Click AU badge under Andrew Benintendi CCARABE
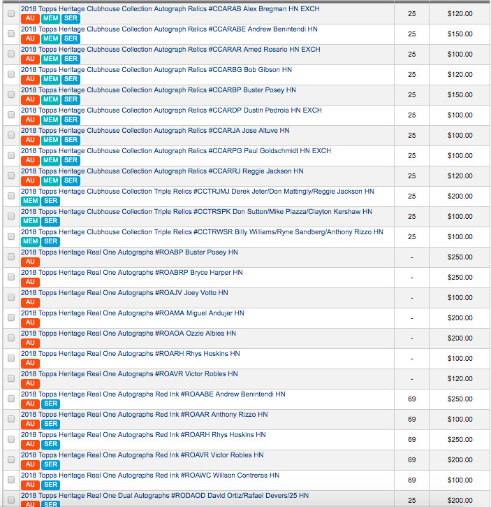This screenshot has width=491, height=507. [x=30, y=38]
